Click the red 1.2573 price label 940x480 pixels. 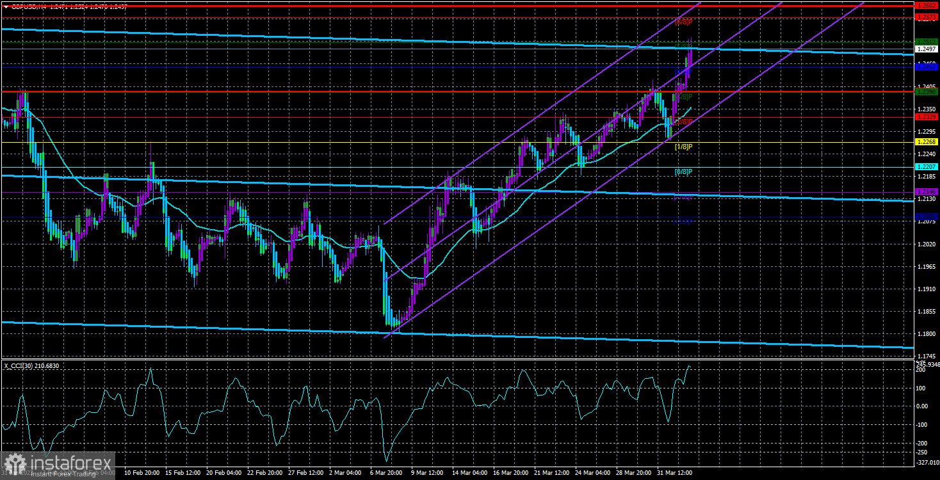point(927,17)
